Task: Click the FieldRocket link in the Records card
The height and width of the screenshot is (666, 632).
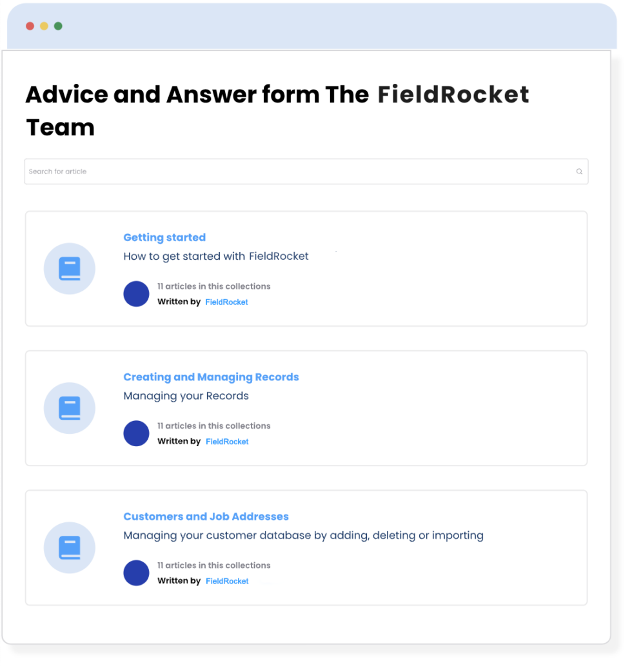Action: point(227,442)
